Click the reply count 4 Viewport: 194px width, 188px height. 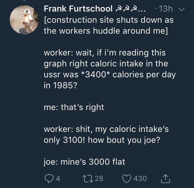[x=58, y=179]
